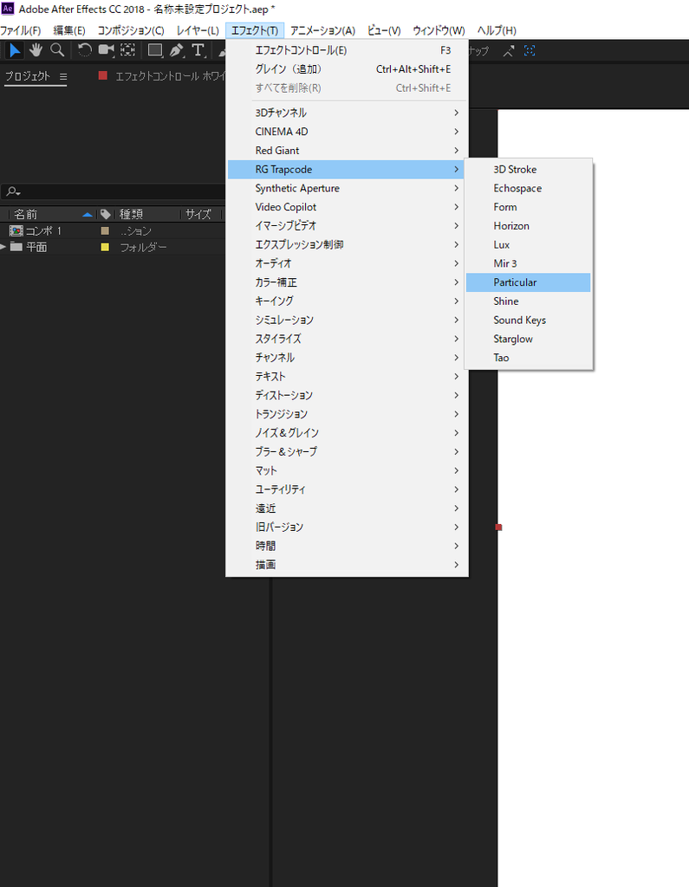Choose エフェクトコントロール(E) menu entry

click(347, 50)
